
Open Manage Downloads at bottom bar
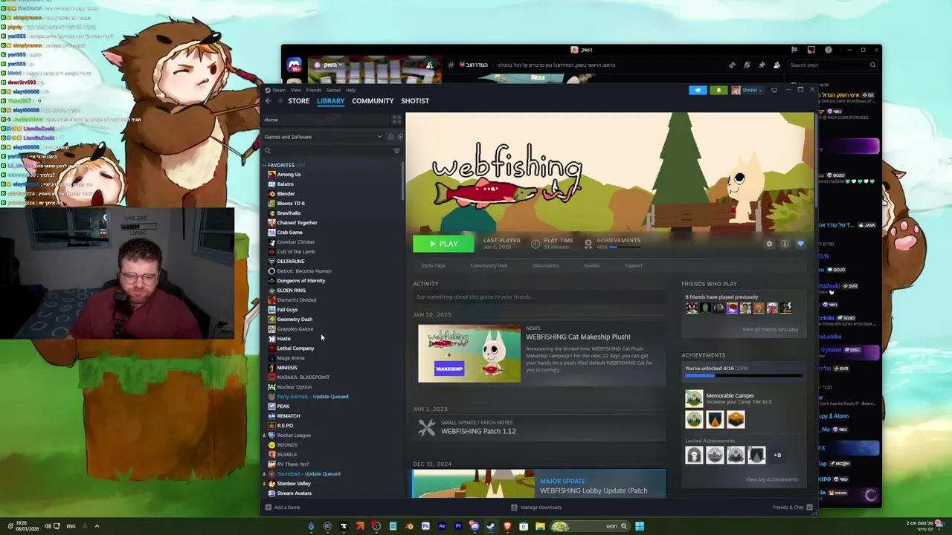pyautogui.click(x=536, y=508)
